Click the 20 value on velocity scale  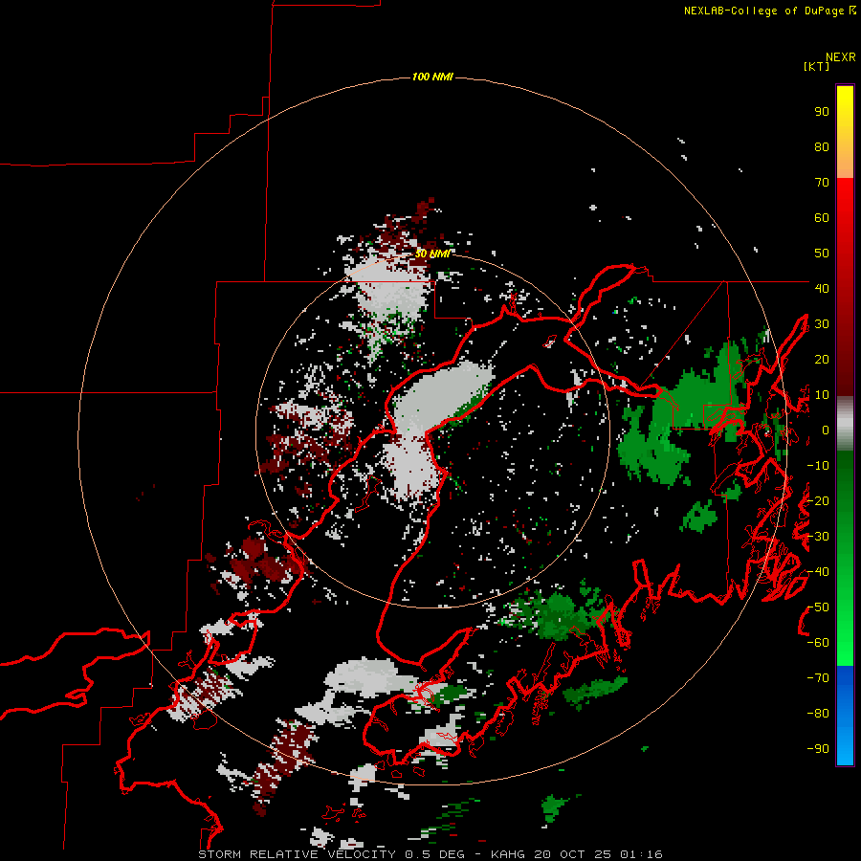[822, 360]
